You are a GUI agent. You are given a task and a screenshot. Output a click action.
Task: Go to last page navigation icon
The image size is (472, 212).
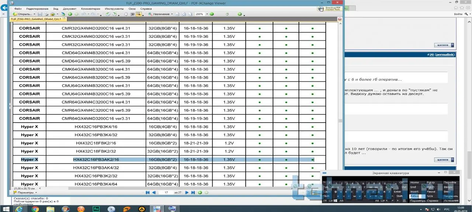point(192,192)
